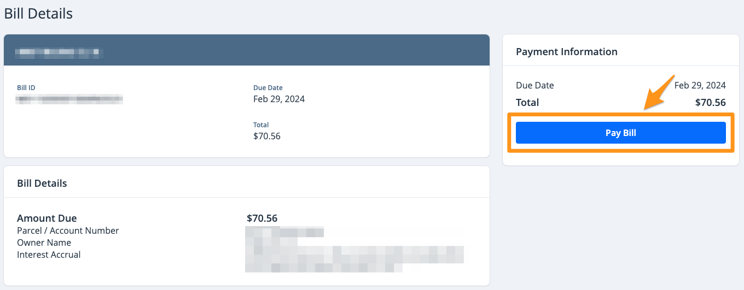
Task: Click Due Date label in Payment Information
Action: 534,85
